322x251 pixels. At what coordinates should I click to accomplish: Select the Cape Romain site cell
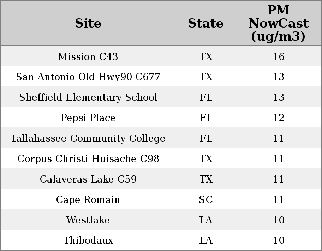(x=88, y=200)
